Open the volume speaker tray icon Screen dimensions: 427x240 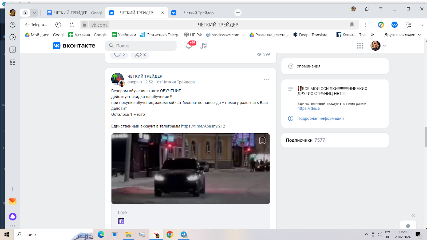coord(380,235)
